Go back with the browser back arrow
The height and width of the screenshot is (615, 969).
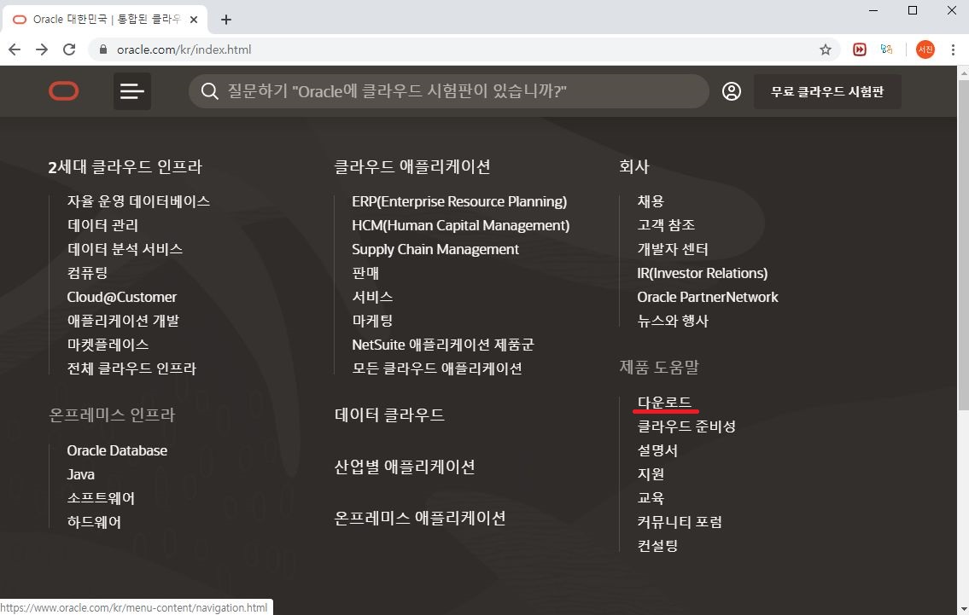coord(15,49)
